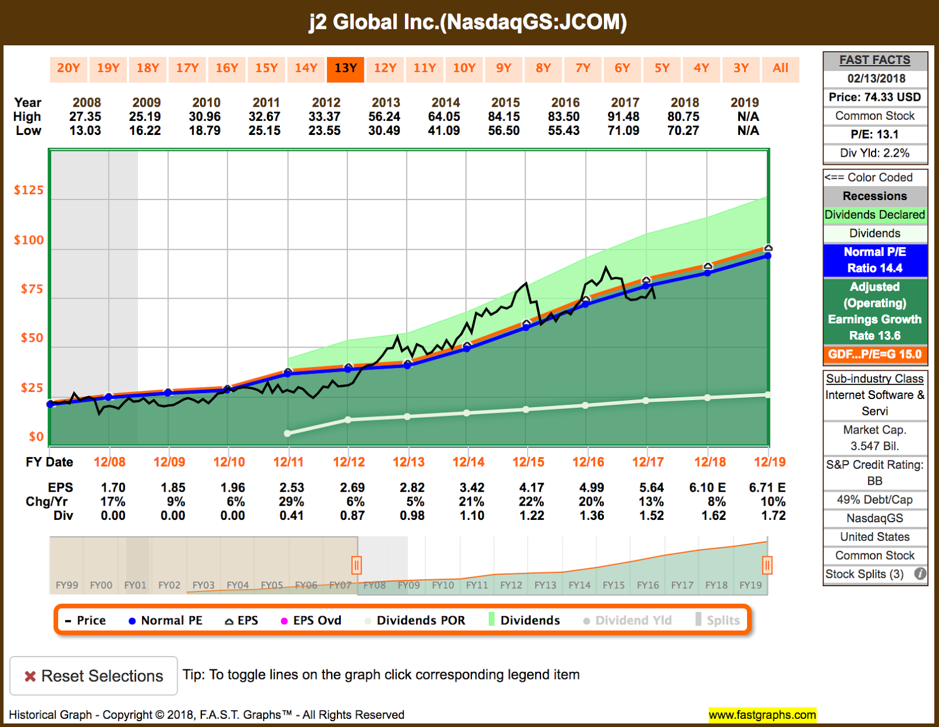Toggle the Dividends POR legend item

pyautogui.click(x=415, y=621)
